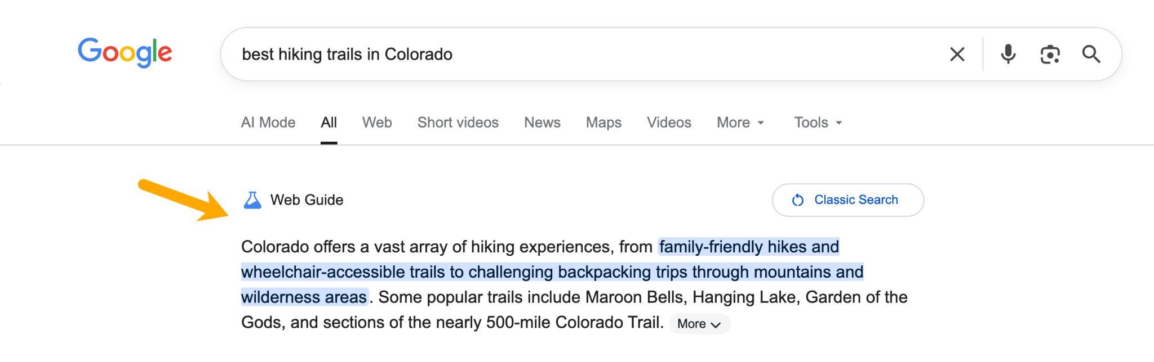This screenshot has width=1154, height=362.
Task: Click the magnifying glass to run the search
Action: (1091, 54)
